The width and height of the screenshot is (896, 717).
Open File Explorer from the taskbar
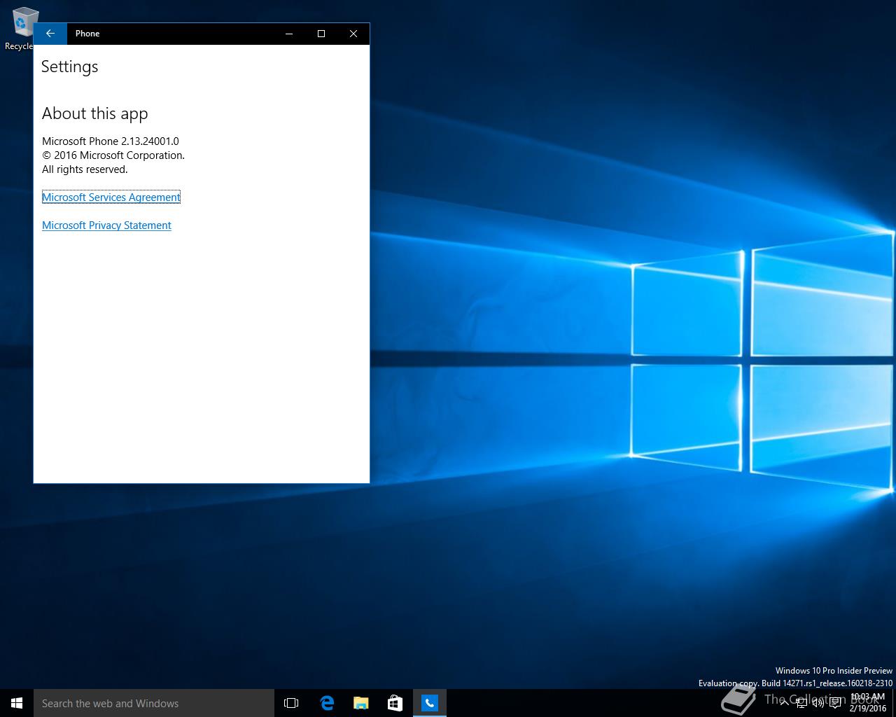click(360, 703)
